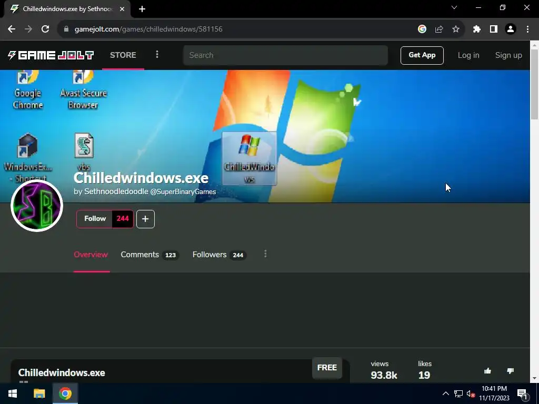Click the page scrollbar thumb

click(535, 84)
